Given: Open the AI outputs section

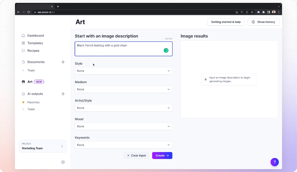Looking at the screenshot, I should click(35, 94).
